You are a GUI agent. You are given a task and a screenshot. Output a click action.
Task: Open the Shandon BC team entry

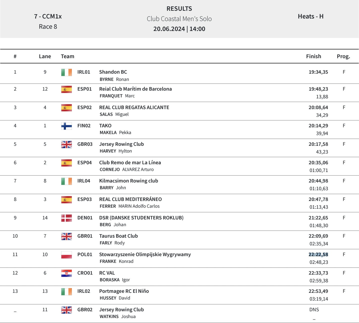coord(113,72)
